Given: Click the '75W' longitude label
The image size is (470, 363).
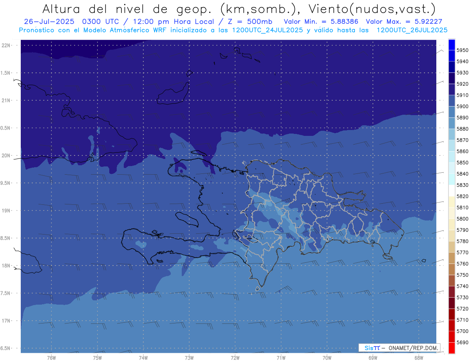Looking at the screenshot, I should coord(98,358).
